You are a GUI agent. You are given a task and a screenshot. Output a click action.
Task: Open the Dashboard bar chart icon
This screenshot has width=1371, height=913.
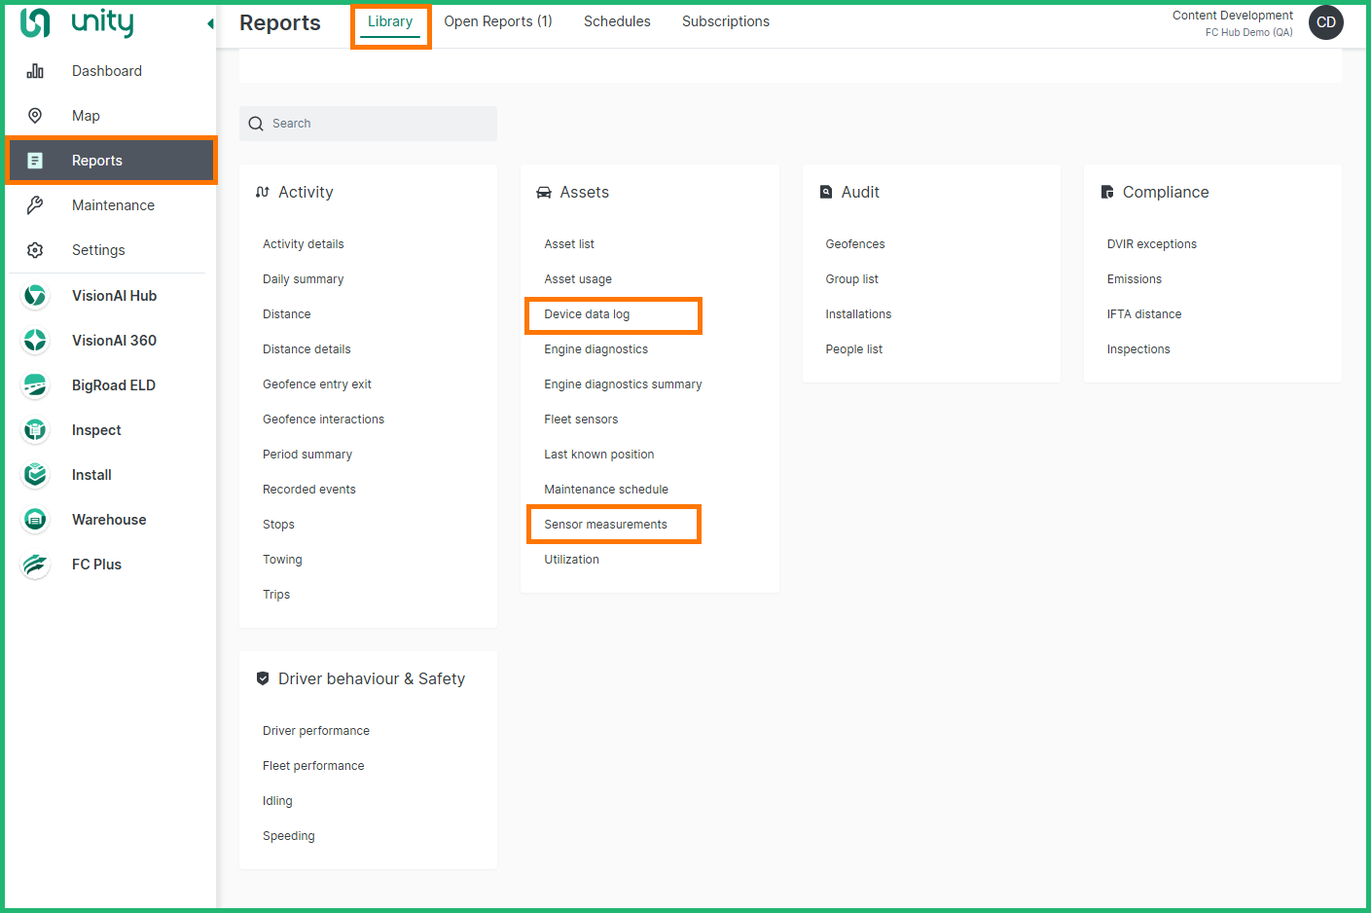pos(35,71)
